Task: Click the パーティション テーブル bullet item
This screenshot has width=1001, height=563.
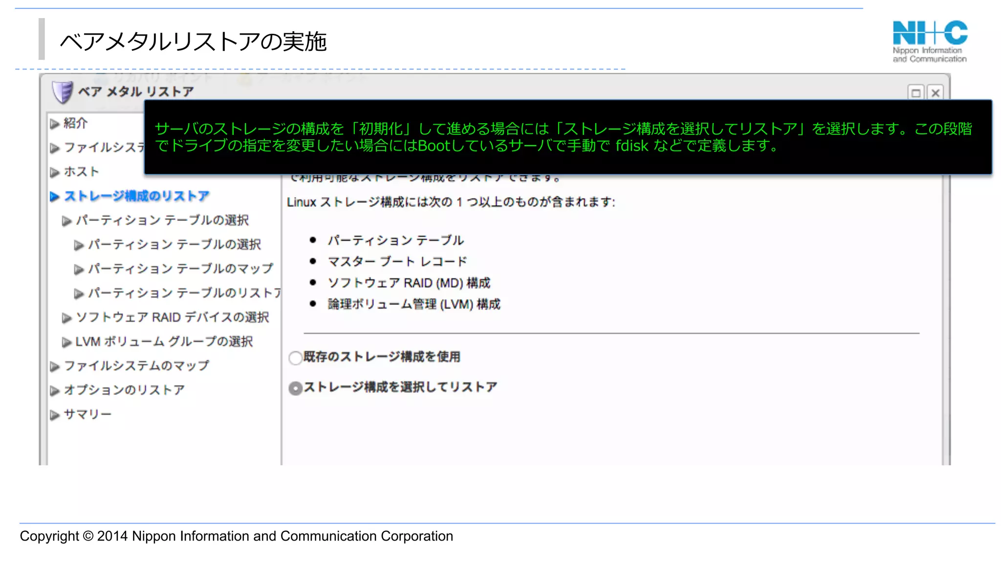Action: click(x=395, y=240)
